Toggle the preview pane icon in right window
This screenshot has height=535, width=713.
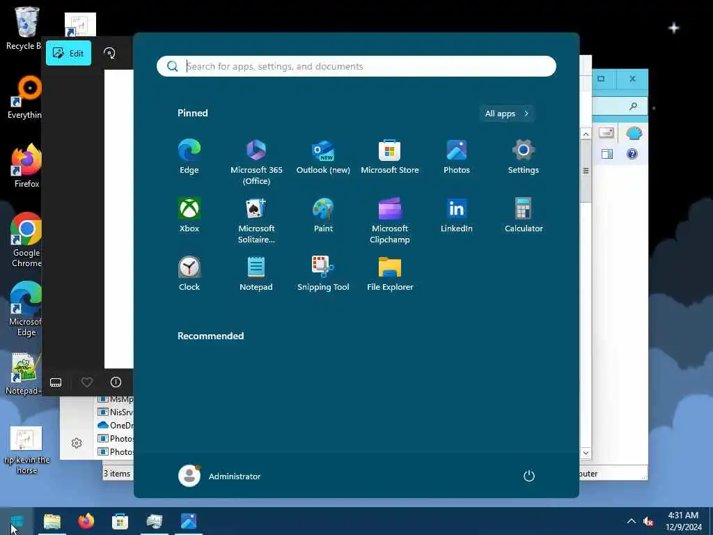(607, 154)
